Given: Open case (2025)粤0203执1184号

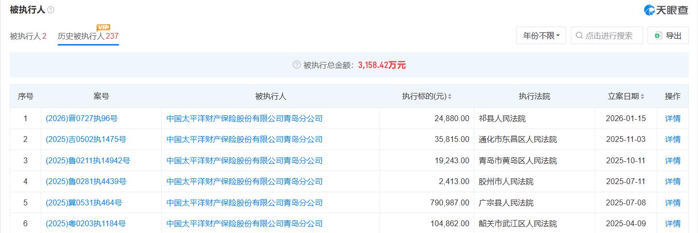Looking at the screenshot, I should 86,223.
